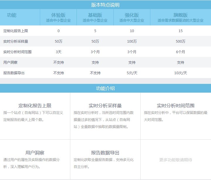Image resolution: width=211 pixels, height=180 pixels.
Task: Click the 报告数据导出 row label in the table
Action: (14, 73)
